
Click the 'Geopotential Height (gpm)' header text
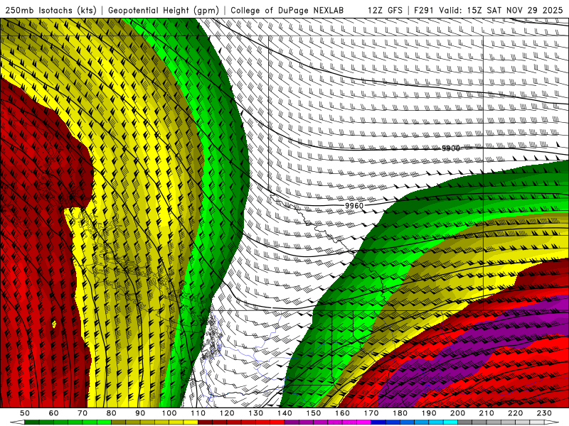point(164,10)
